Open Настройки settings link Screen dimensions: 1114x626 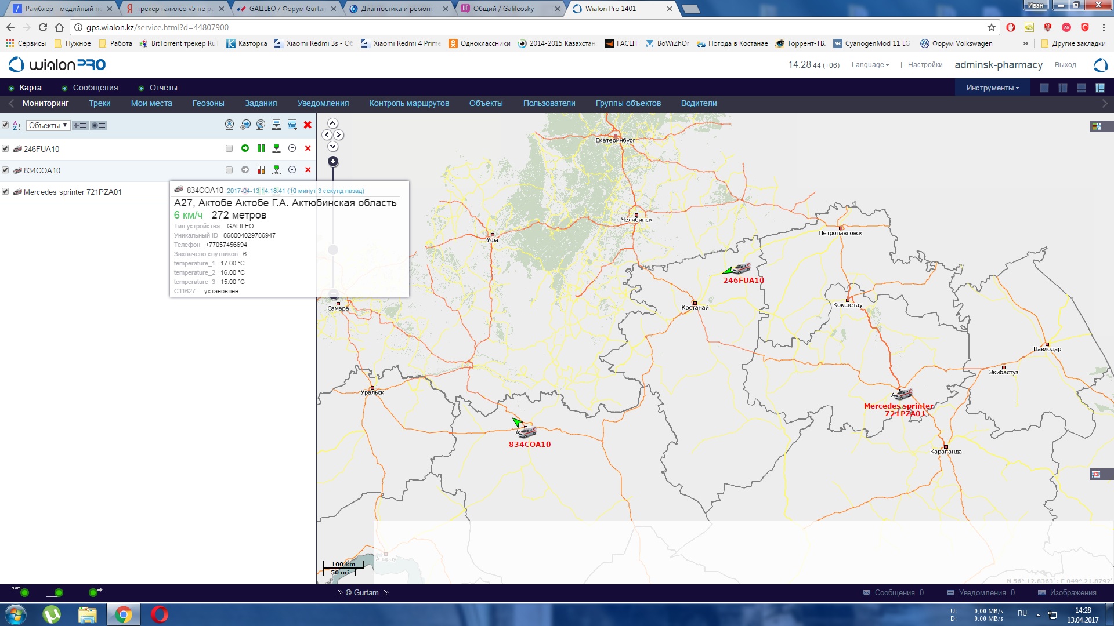[x=925, y=65]
